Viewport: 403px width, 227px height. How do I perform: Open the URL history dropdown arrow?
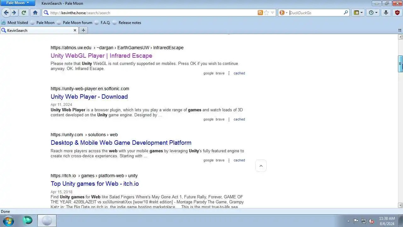point(273,13)
